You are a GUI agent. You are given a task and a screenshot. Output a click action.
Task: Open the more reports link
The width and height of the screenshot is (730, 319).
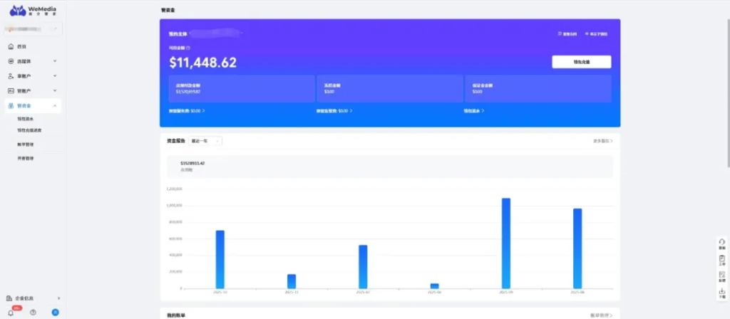coord(602,141)
